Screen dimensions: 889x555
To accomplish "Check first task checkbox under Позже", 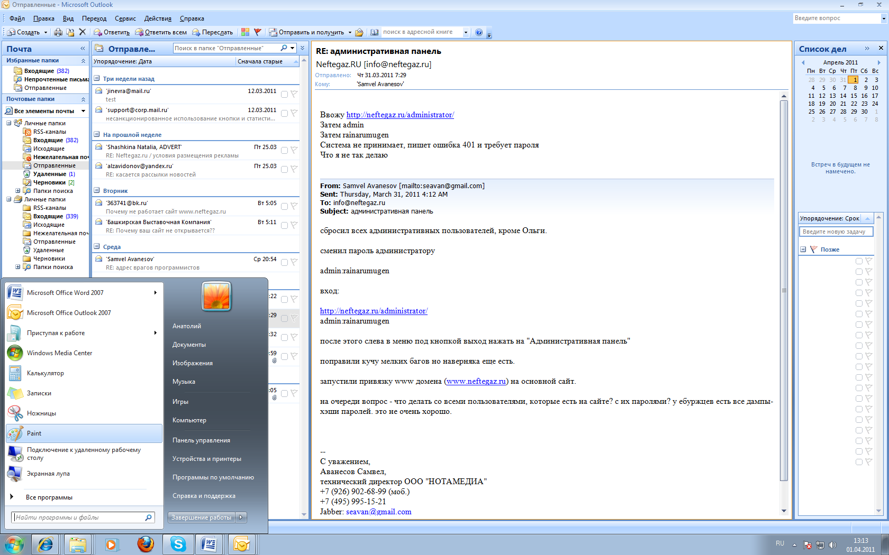I will [859, 261].
